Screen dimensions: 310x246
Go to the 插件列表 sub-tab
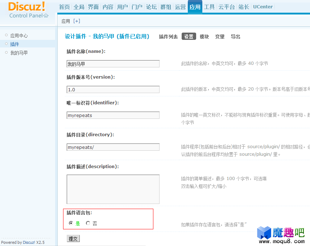(168, 37)
